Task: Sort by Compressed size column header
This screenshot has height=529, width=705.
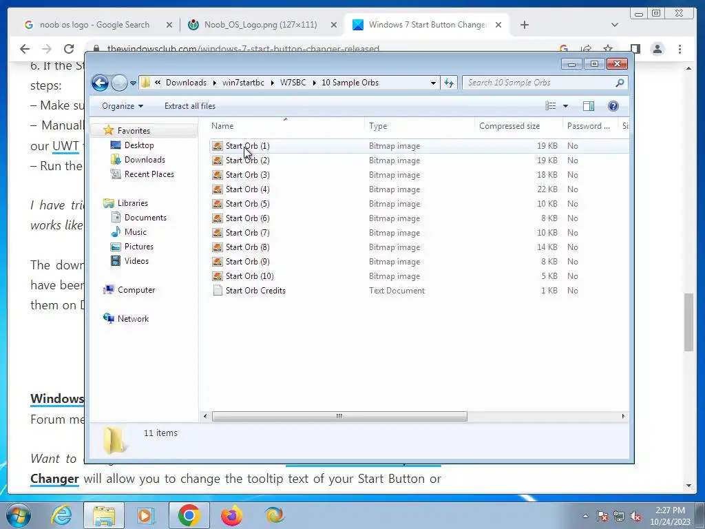Action: click(518, 127)
